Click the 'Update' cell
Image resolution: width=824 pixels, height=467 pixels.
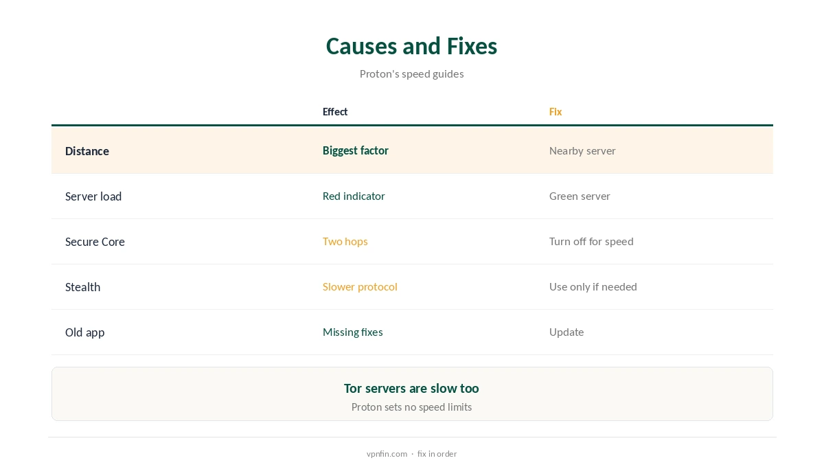566,332
